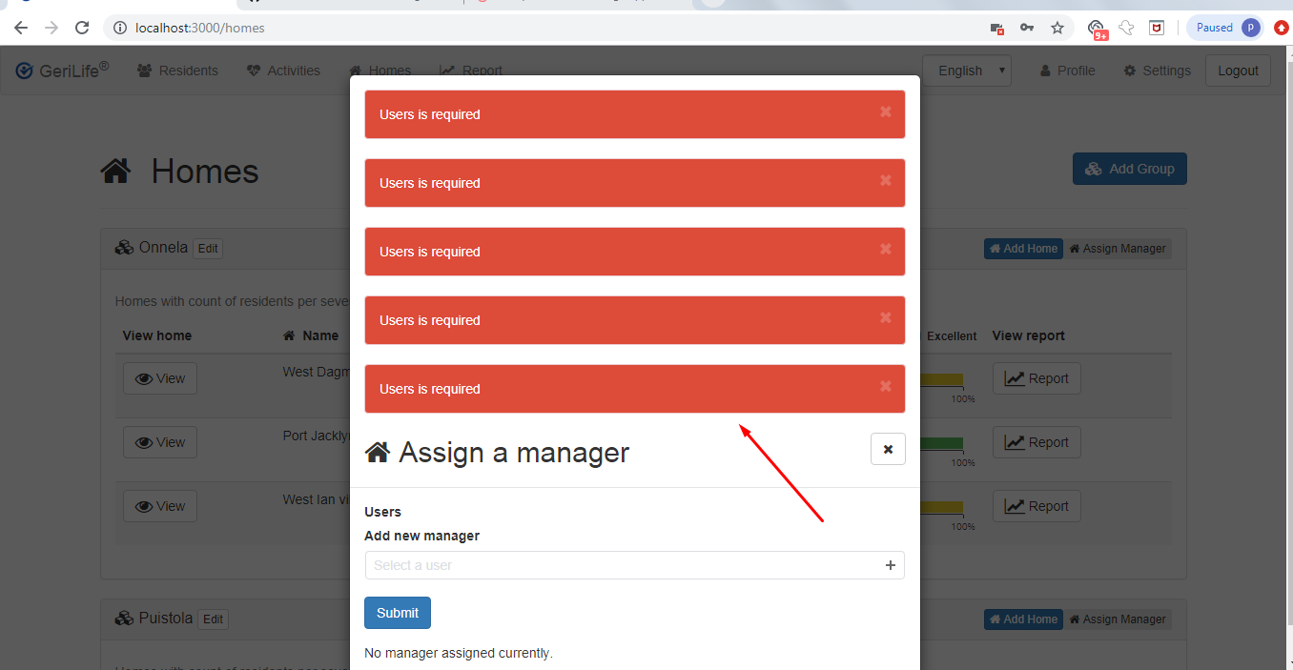Open the red circular extension icon
Viewport: 1293px width, 670px height.
click(x=1281, y=28)
